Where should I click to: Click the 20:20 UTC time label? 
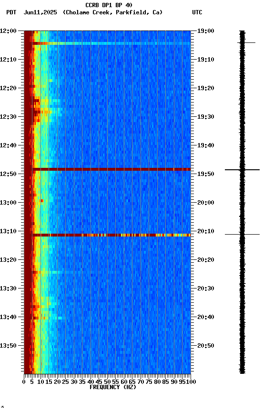tap(206, 260)
